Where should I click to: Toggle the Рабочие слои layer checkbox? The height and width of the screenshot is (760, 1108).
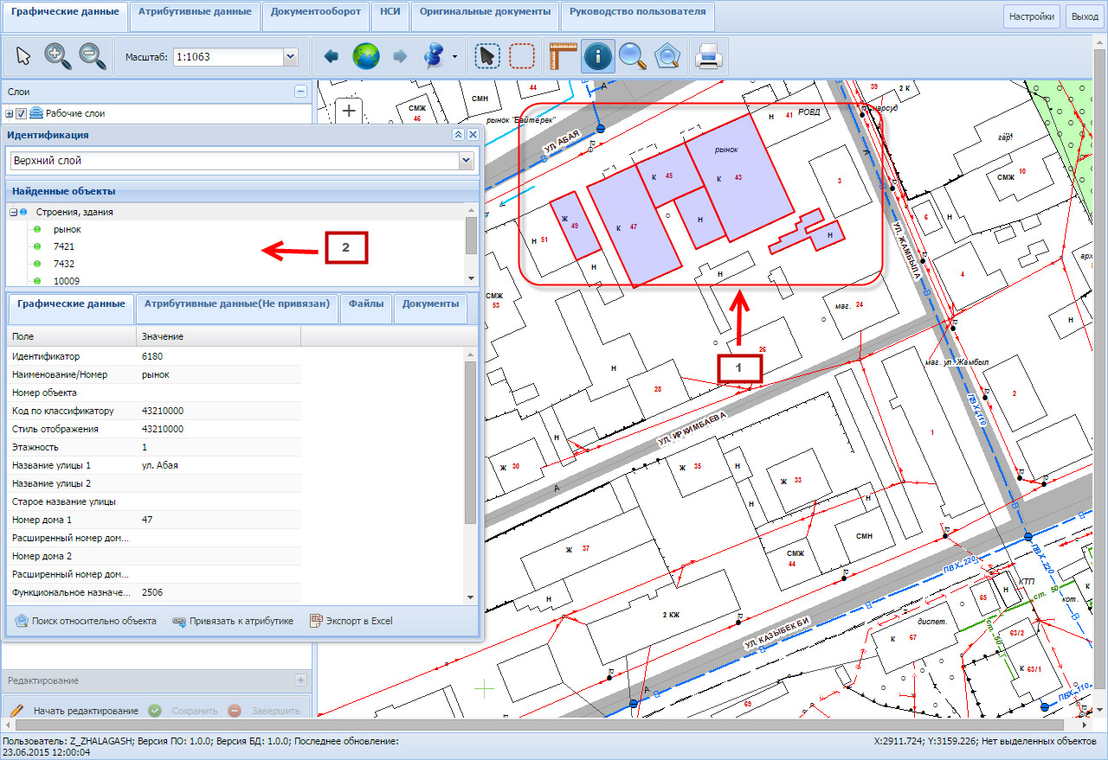[x=23, y=113]
